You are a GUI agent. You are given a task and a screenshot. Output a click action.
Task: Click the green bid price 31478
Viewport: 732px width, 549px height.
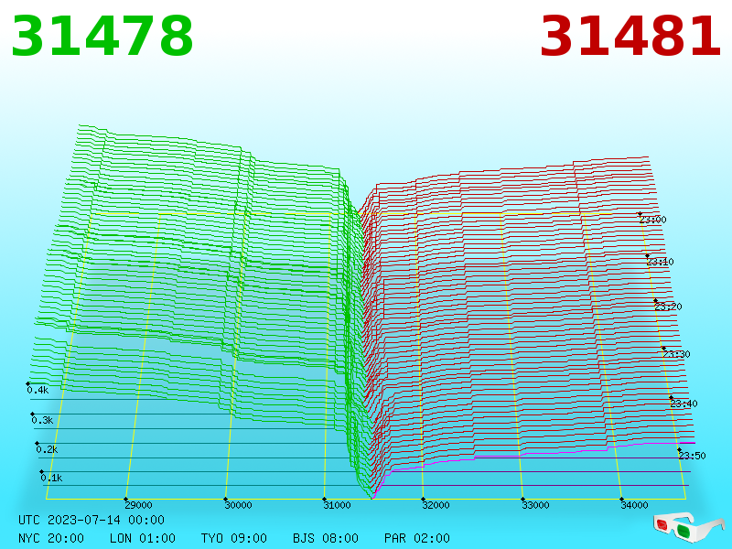[x=102, y=37]
